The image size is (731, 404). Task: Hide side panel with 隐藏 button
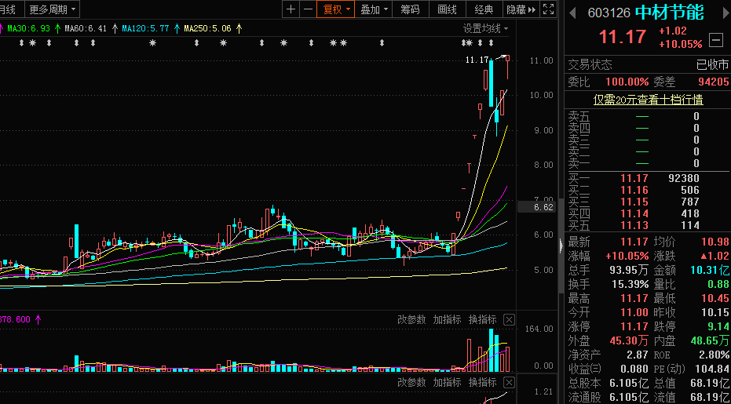click(x=521, y=9)
